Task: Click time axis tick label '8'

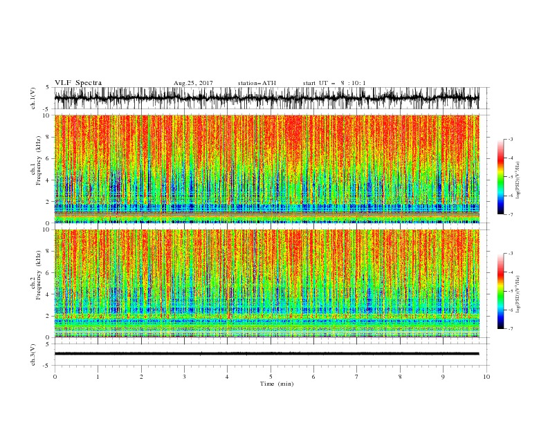Action: pos(400,377)
